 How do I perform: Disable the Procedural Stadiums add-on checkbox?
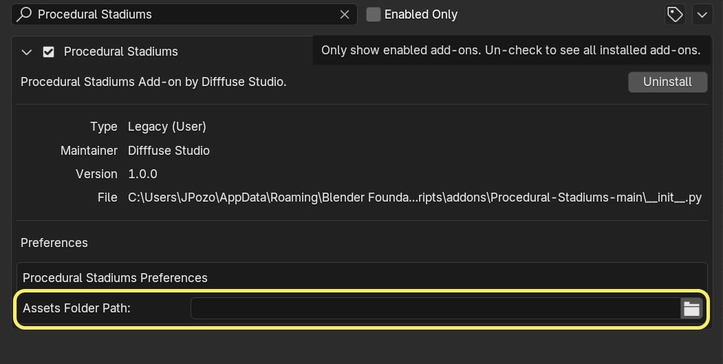point(48,52)
